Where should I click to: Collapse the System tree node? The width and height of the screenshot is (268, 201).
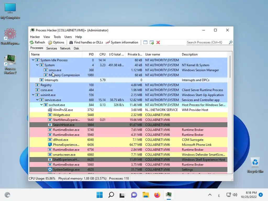(37, 65)
